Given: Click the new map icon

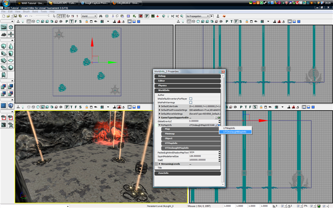Looking at the screenshot, I should tap(4, 16).
